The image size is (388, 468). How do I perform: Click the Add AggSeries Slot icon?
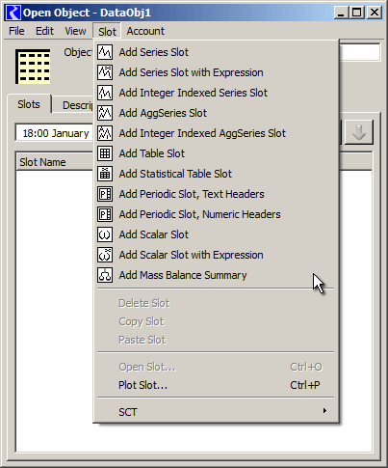(105, 113)
